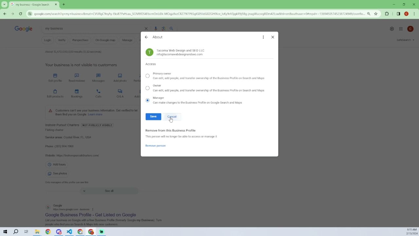Viewport: 419px width, 236px height.
Task: Bookmark this page with the star icon
Action: click(376, 14)
